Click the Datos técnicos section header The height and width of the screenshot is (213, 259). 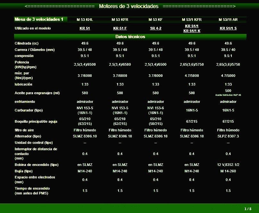130,37
